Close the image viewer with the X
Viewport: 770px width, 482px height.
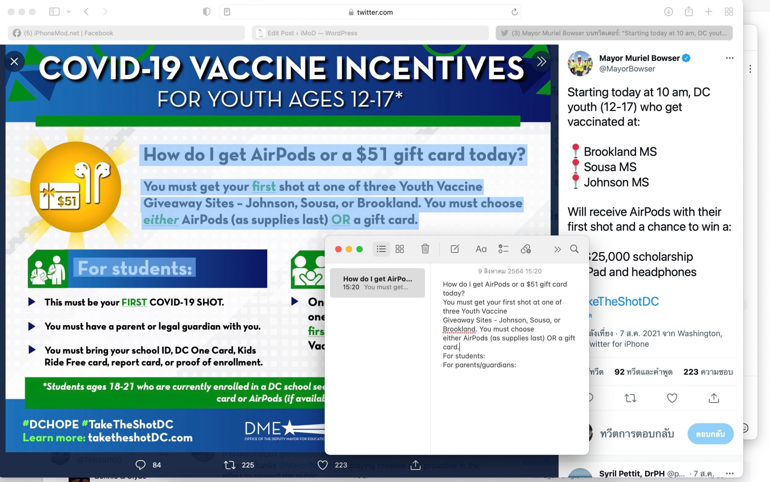pyautogui.click(x=14, y=62)
